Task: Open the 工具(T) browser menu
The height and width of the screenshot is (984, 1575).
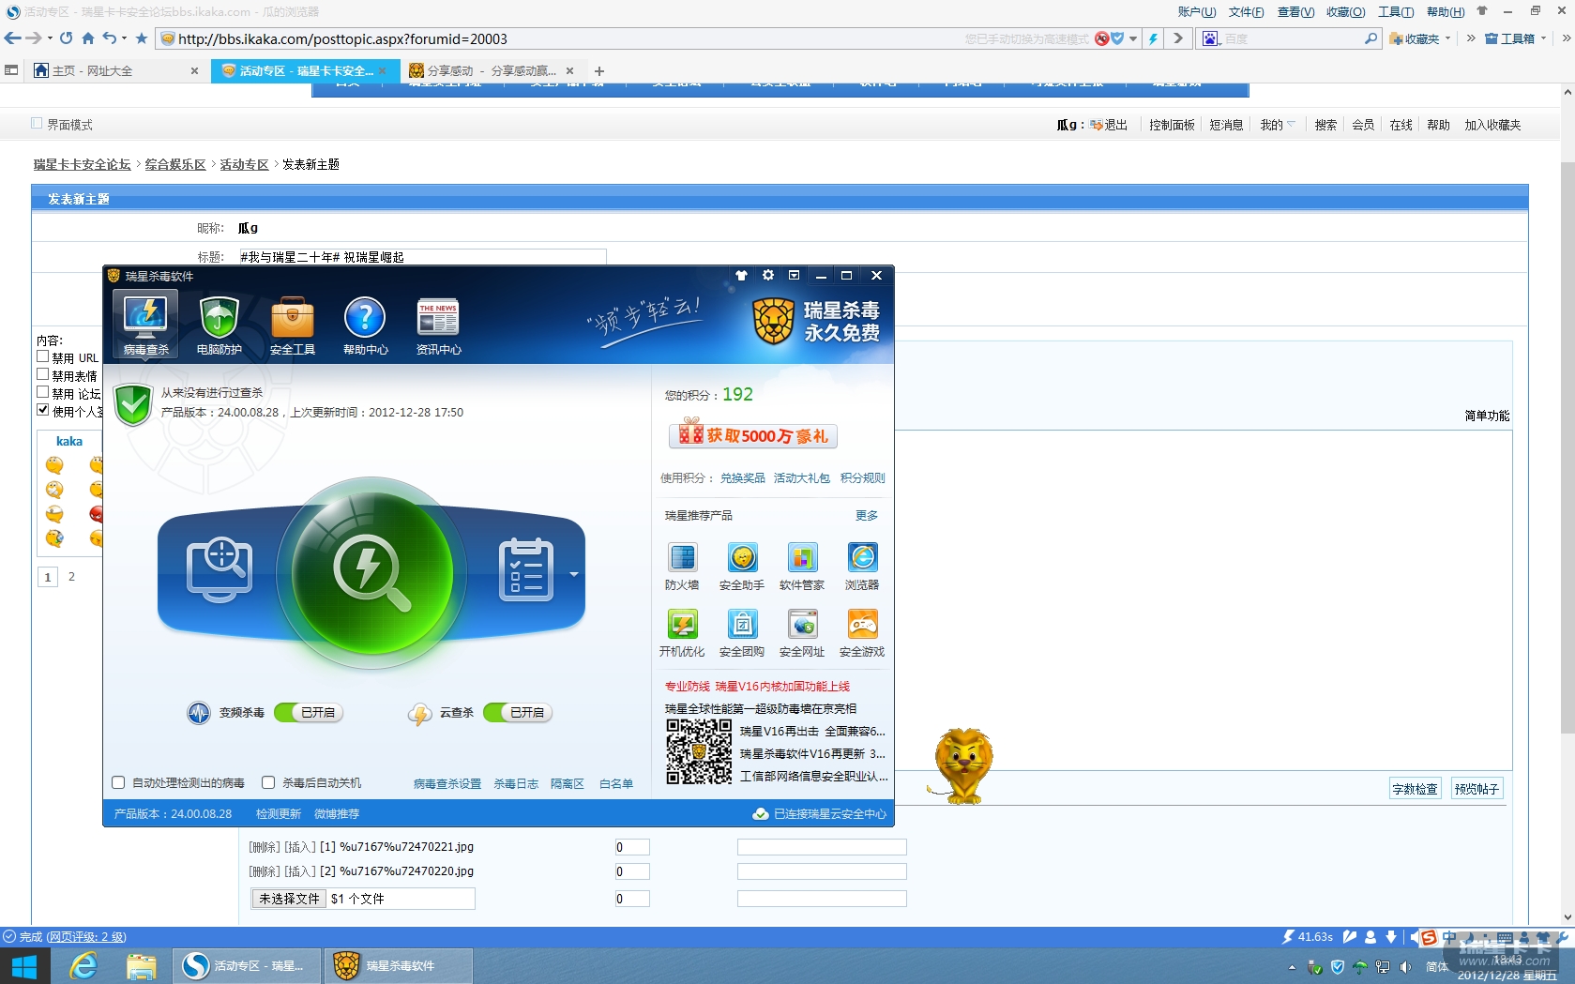Action: [x=1396, y=12]
